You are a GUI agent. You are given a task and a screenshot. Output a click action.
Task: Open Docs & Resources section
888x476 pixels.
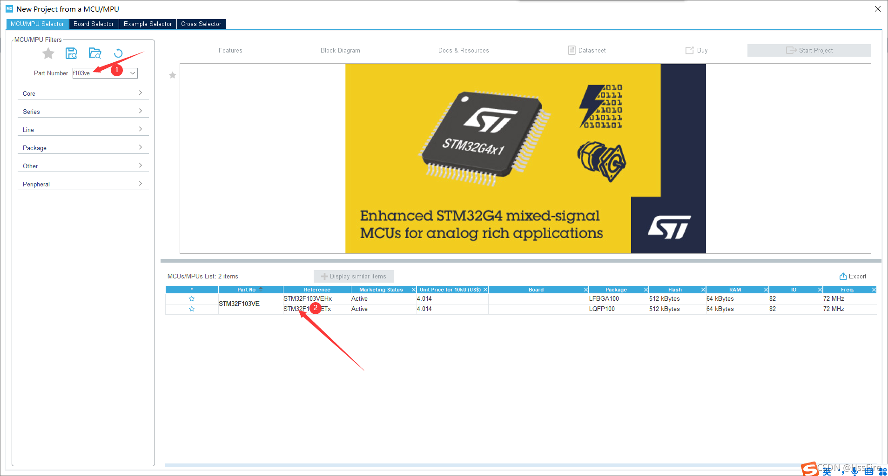click(464, 50)
